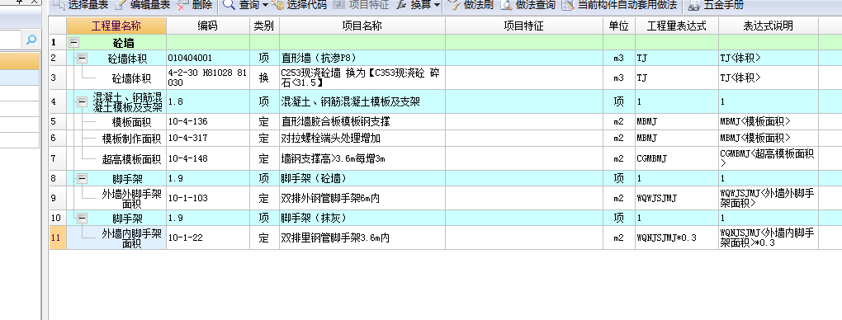842x320 pixels.
Task: Click 当前构件自动套用做法
Action: click(619, 6)
